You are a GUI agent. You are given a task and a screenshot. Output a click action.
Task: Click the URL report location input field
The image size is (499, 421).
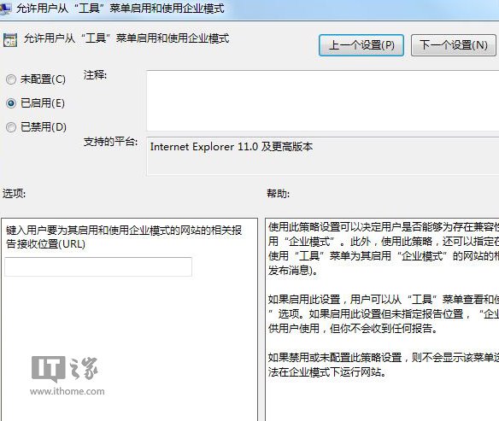coord(98,266)
